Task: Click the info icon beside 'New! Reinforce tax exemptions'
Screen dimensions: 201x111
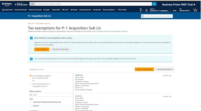Action: click(31, 38)
